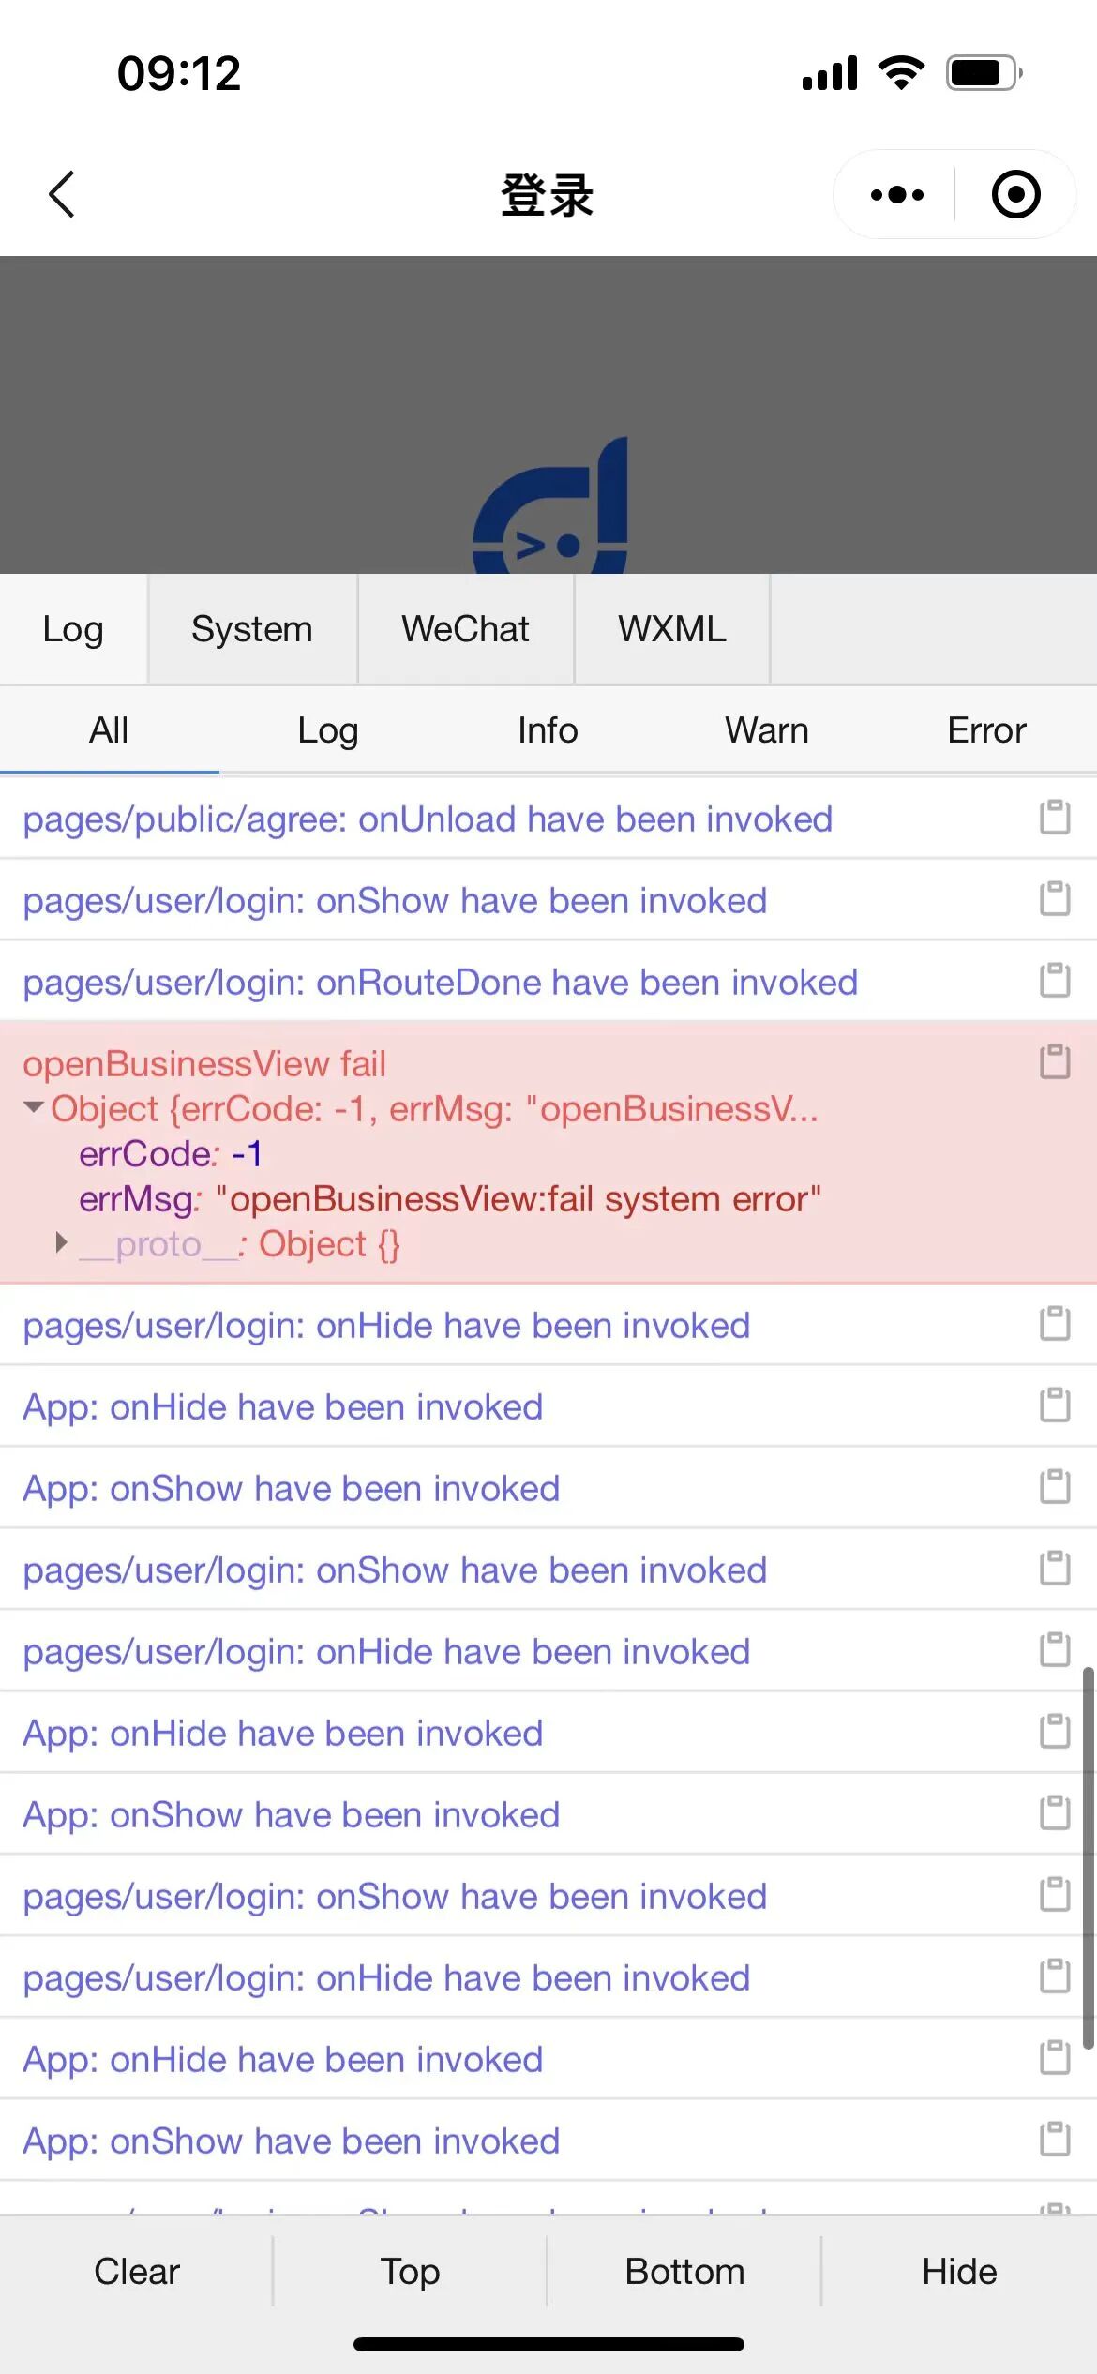Copy the first App onShow log entry
Screen dimensions: 1097x2374
[x=1055, y=1487]
